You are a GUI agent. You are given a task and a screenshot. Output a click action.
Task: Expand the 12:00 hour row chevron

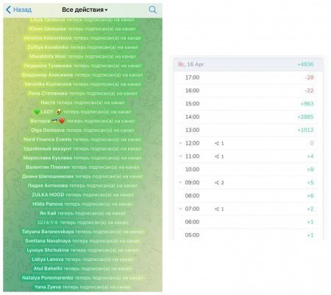pyautogui.click(x=180, y=143)
